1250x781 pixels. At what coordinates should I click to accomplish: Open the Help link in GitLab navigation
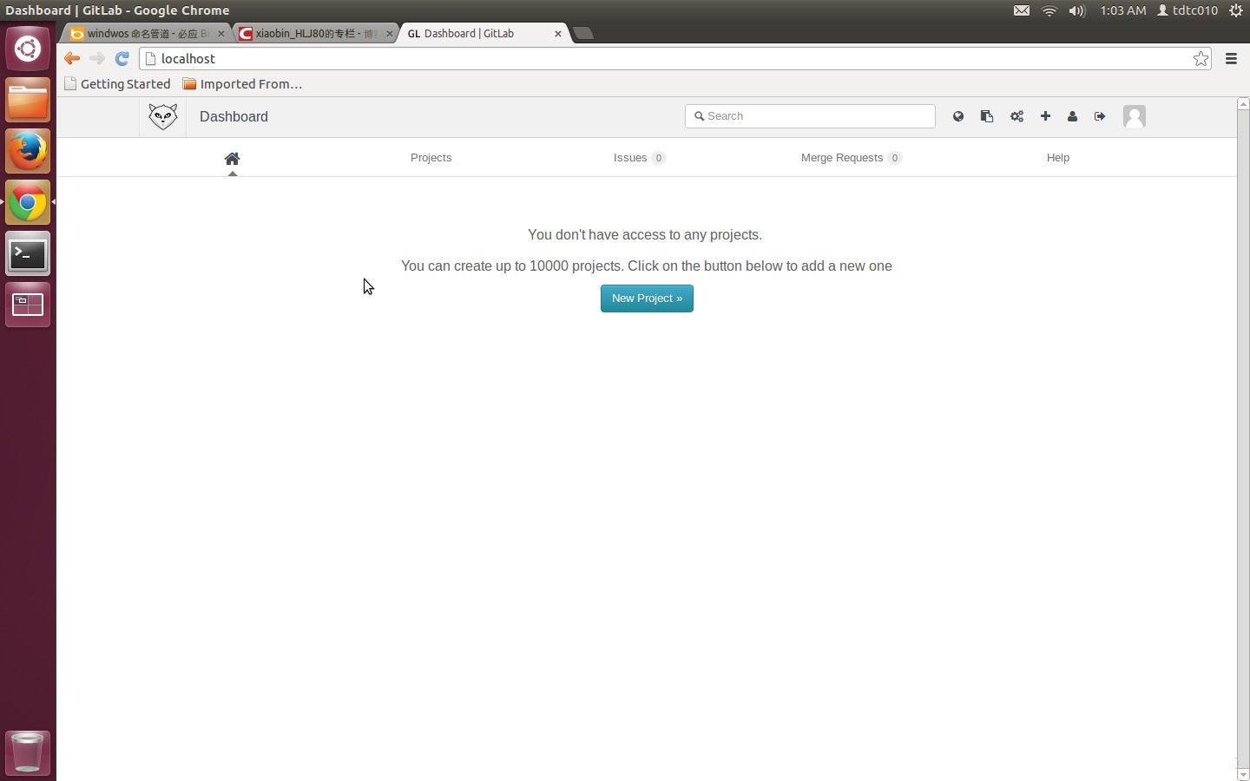(x=1058, y=158)
